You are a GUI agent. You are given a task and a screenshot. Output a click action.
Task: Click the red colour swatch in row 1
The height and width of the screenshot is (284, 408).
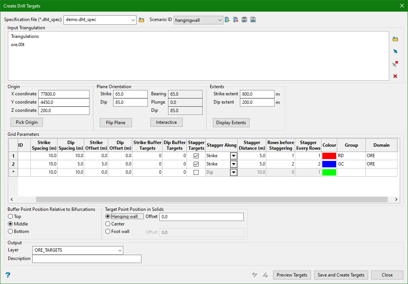(x=329, y=156)
